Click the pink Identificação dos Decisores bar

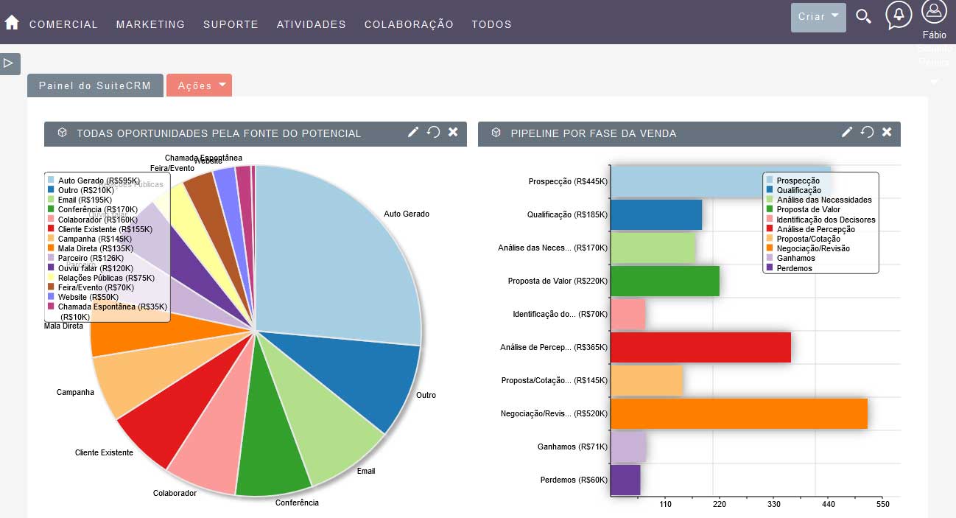point(628,314)
